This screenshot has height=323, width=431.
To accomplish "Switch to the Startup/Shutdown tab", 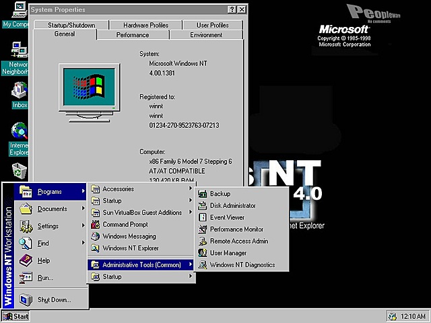I will [x=71, y=26].
